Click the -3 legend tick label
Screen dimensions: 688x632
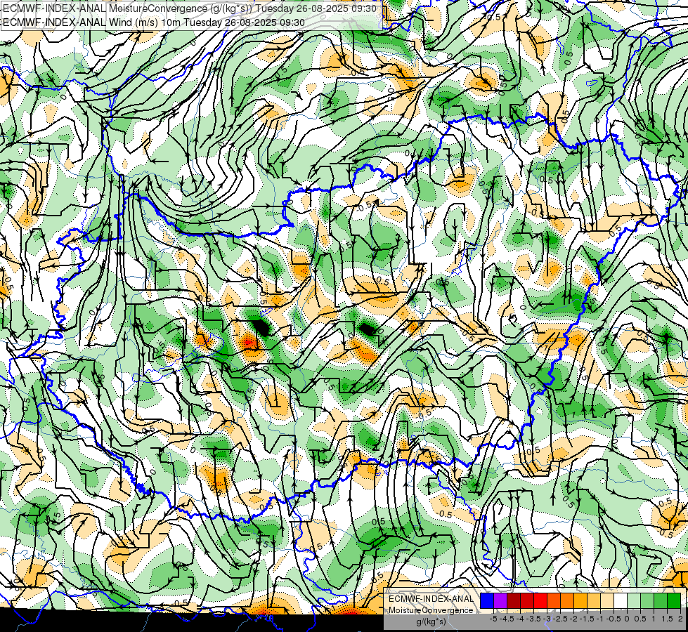click(547, 619)
